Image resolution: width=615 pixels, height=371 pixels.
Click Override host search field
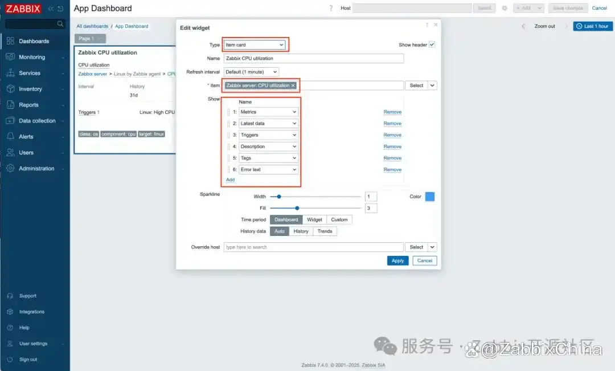click(x=314, y=247)
